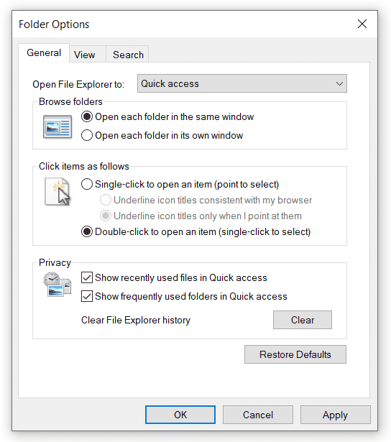Viewport: 391px width, 442px height.
Task: Expand the Open File Explorer to dropdown arrow
Action: (x=339, y=83)
